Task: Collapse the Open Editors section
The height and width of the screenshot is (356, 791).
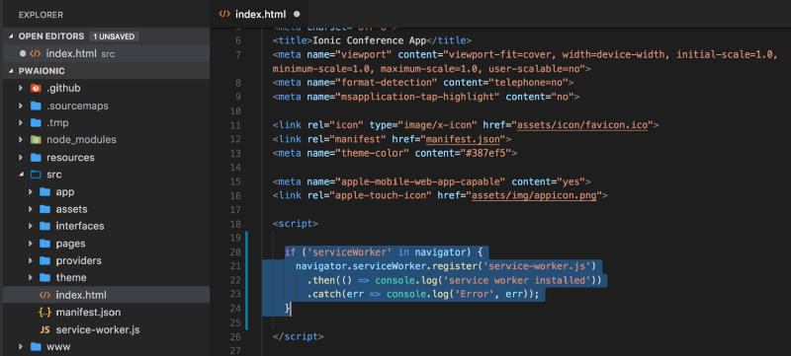Action: 12,36
